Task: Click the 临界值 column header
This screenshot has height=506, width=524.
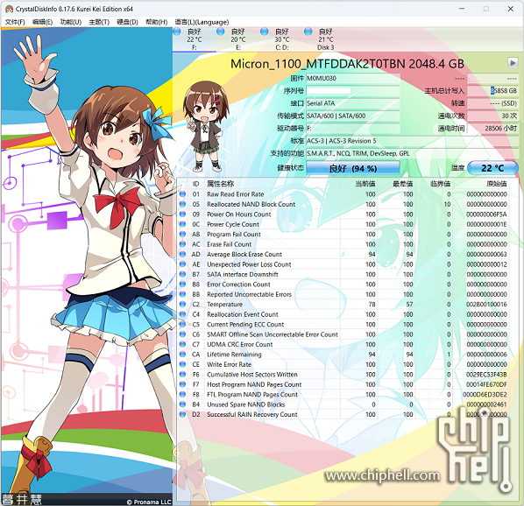Action: coord(440,184)
